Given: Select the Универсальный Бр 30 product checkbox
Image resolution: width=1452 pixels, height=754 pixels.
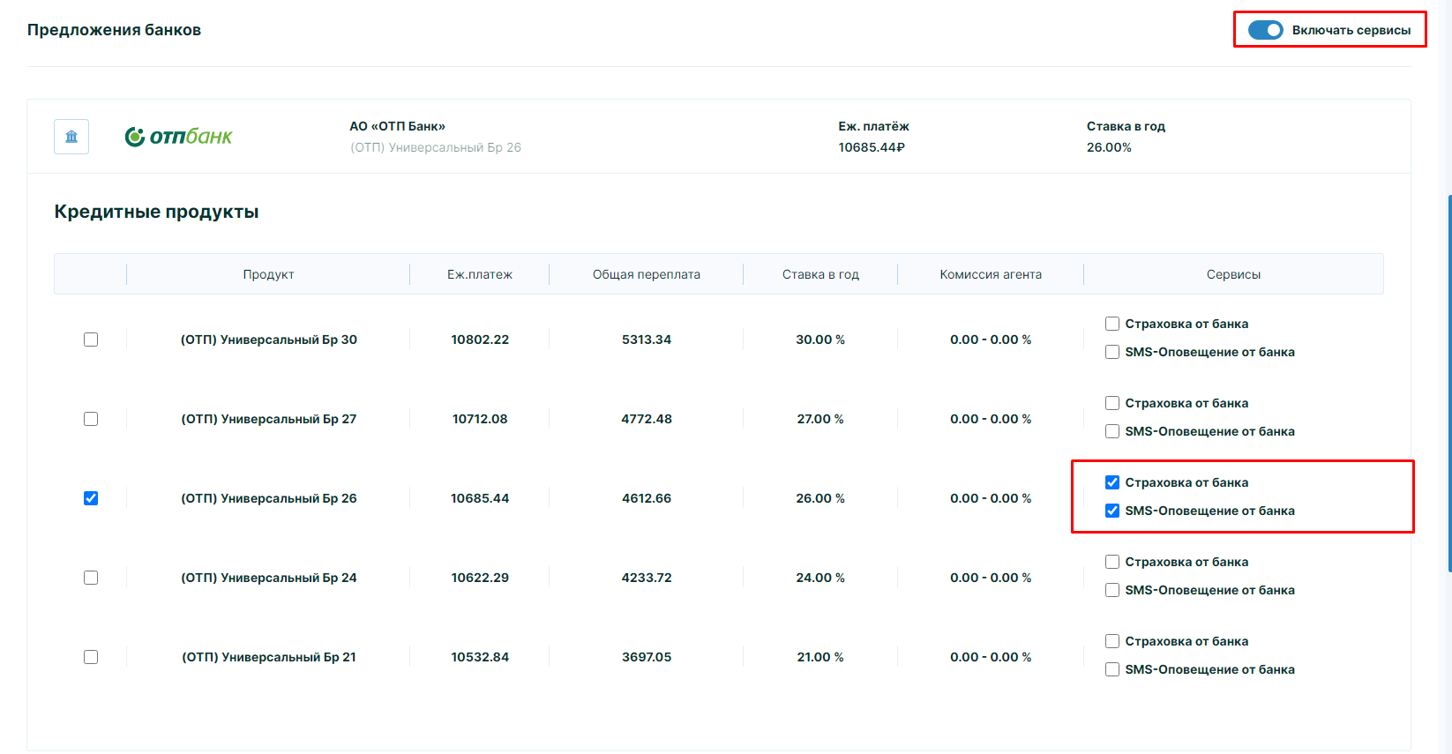Looking at the screenshot, I should (91, 340).
